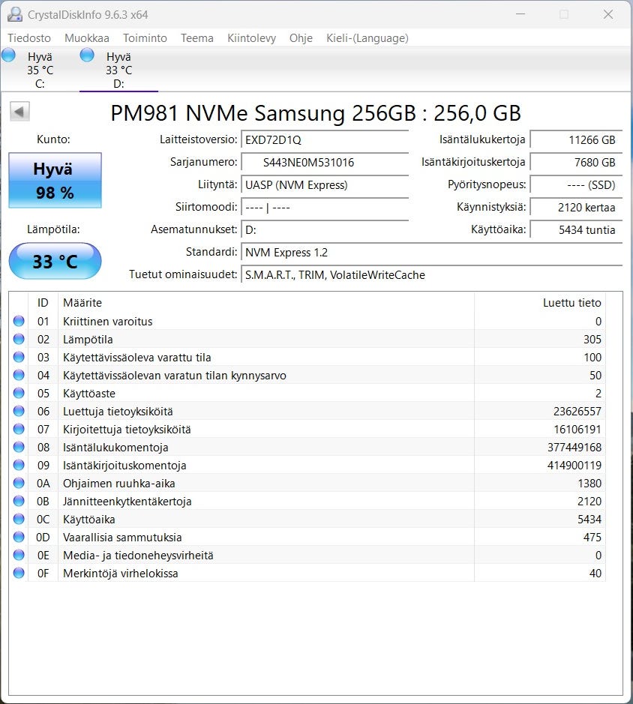Click status orb for Käytettävissäoleva varattu tila
The width and height of the screenshot is (633, 704).
[x=19, y=357]
